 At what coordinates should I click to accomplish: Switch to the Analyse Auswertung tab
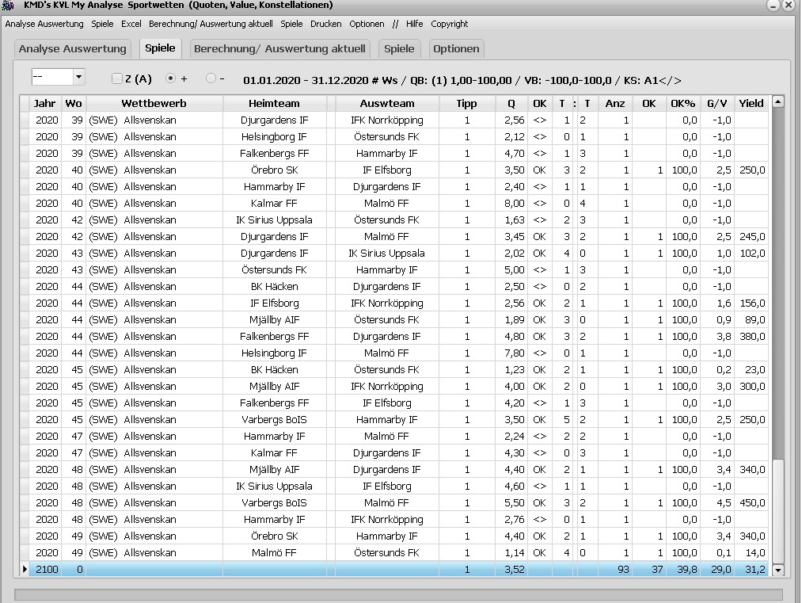72,49
